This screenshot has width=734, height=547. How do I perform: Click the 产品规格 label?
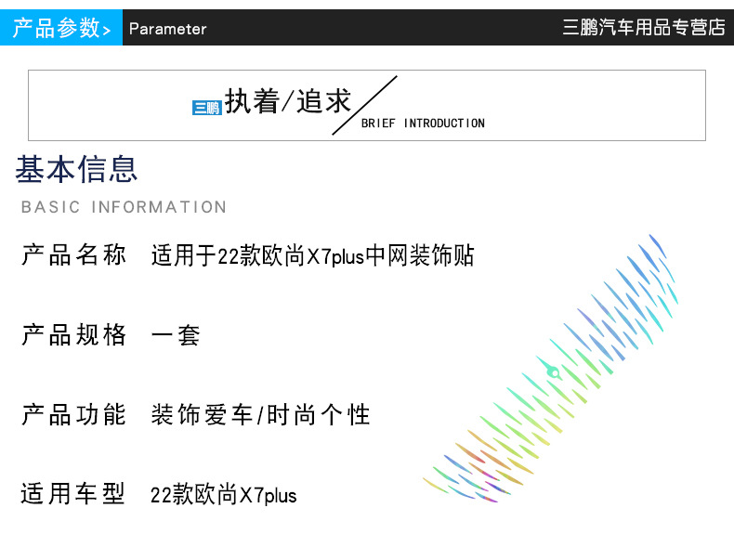click(x=74, y=335)
